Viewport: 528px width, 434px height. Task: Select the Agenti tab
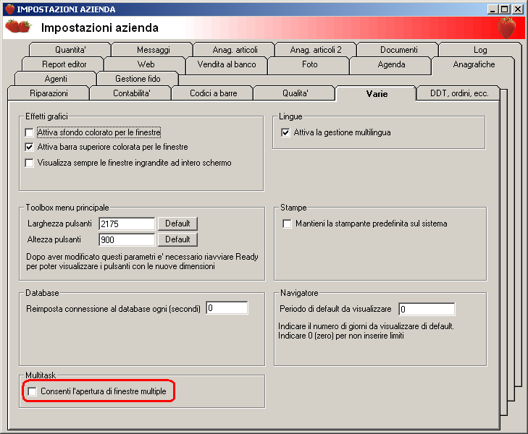[56, 79]
